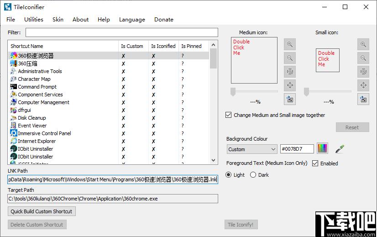Click the medium icon zoom out button
Screen dimensions: 377x237
pyautogui.click(x=289, y=58)
